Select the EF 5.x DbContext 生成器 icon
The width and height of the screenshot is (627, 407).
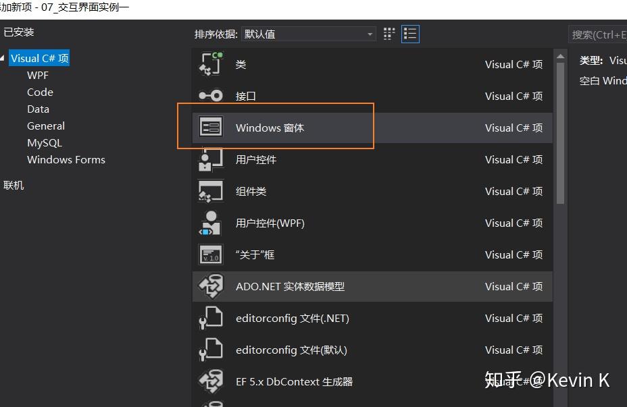(x=210, y=381)
